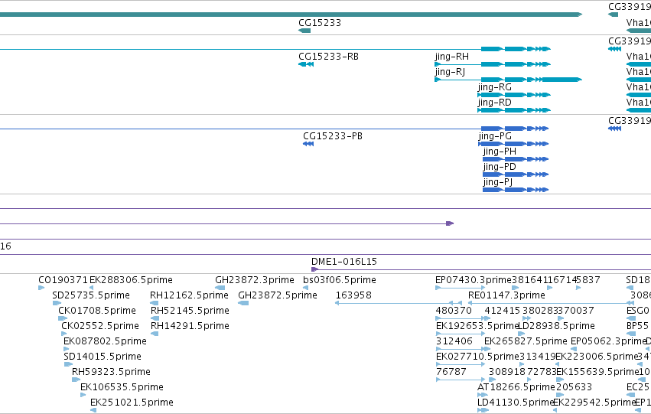651x414 pixels.
Task: Click the 205633 feature label
Action: point(575,387)
